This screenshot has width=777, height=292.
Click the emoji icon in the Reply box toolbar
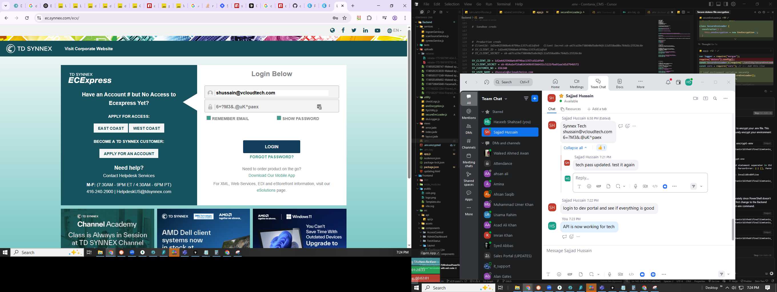[x=589, y=186]
